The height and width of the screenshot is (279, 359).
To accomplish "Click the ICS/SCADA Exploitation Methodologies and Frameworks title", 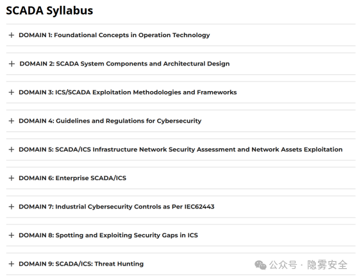I will 146,92.
